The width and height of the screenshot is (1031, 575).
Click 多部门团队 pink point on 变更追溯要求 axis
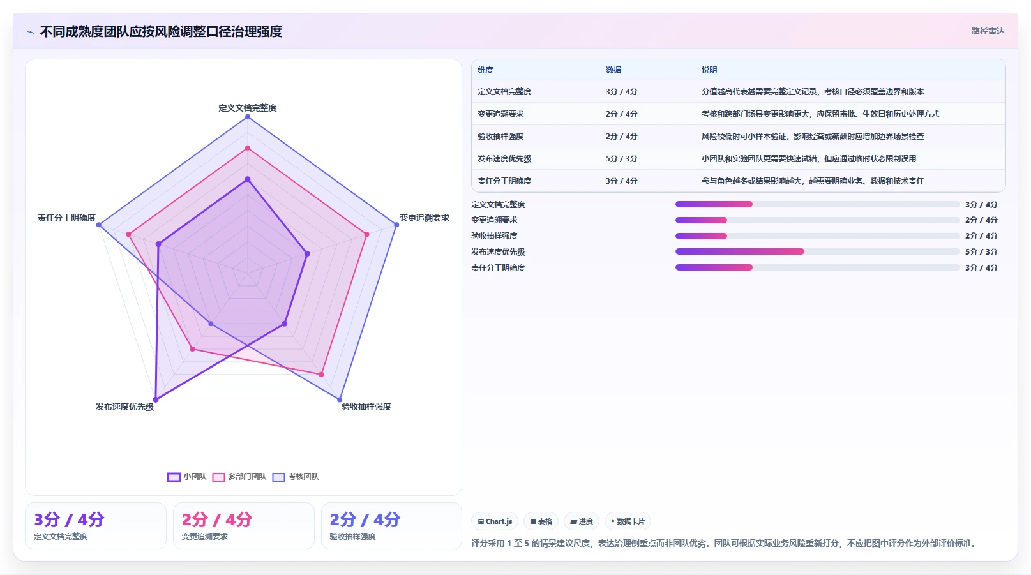click(x=366, y=234)
